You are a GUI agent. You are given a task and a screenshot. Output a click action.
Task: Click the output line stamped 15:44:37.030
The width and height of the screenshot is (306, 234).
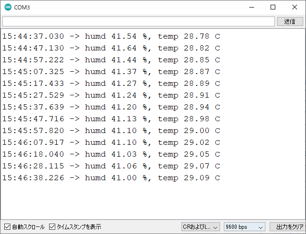(x=111, y=36)
